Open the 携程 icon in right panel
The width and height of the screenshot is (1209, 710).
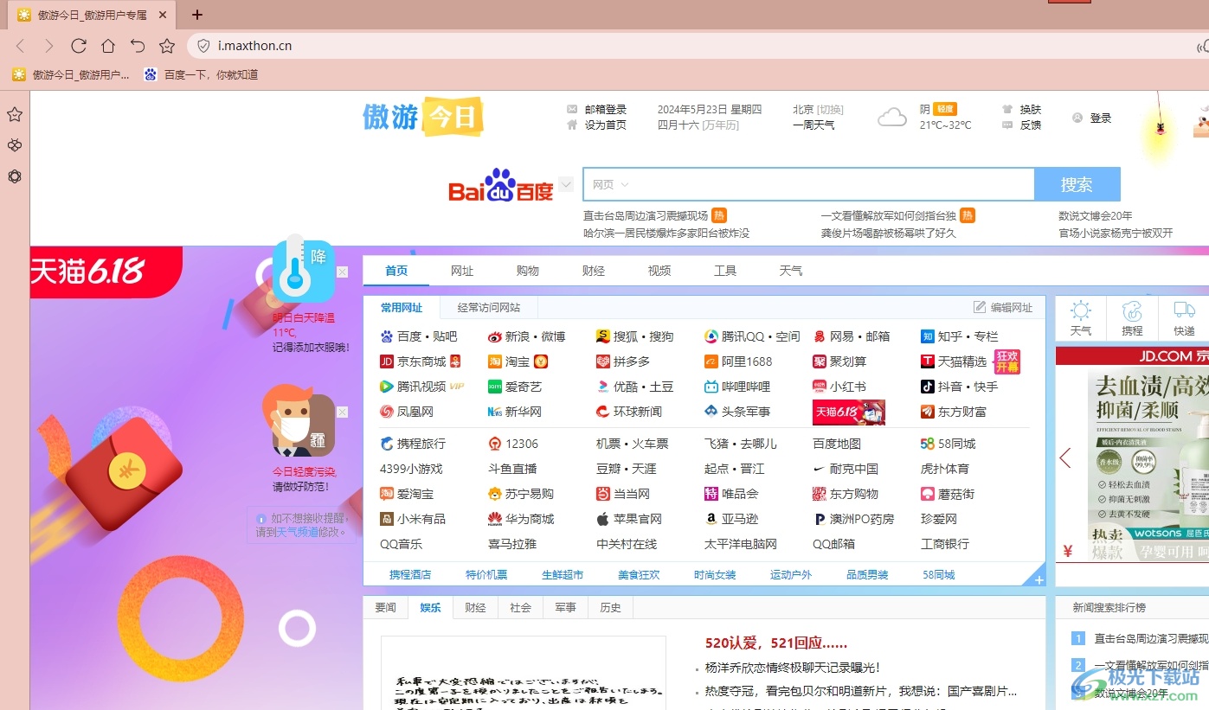coord(1132,318)
